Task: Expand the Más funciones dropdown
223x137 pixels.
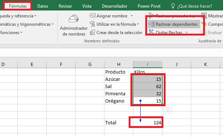Action: point(21,33)
